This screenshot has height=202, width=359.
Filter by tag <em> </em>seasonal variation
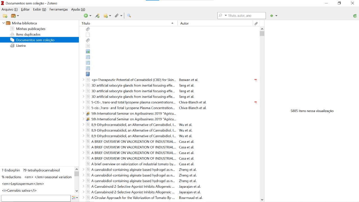click(48, 177)
